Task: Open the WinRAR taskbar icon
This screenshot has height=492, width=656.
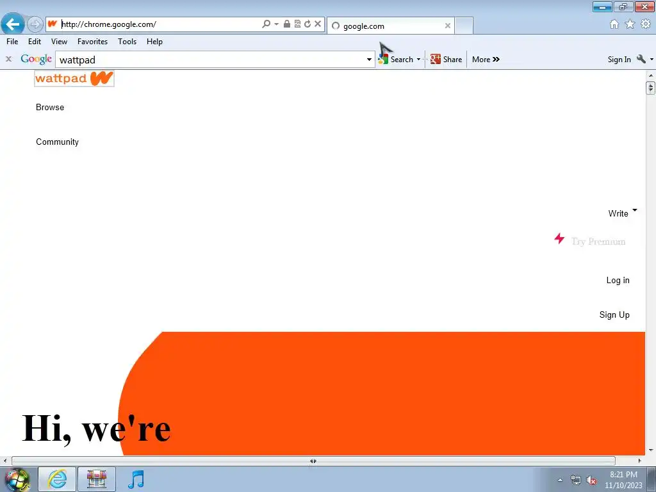Action: (x=97, y=479)
